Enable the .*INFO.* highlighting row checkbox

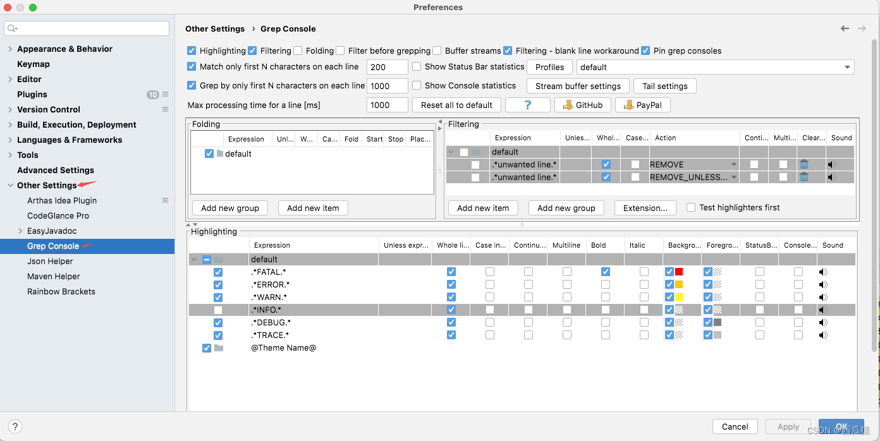218,310
